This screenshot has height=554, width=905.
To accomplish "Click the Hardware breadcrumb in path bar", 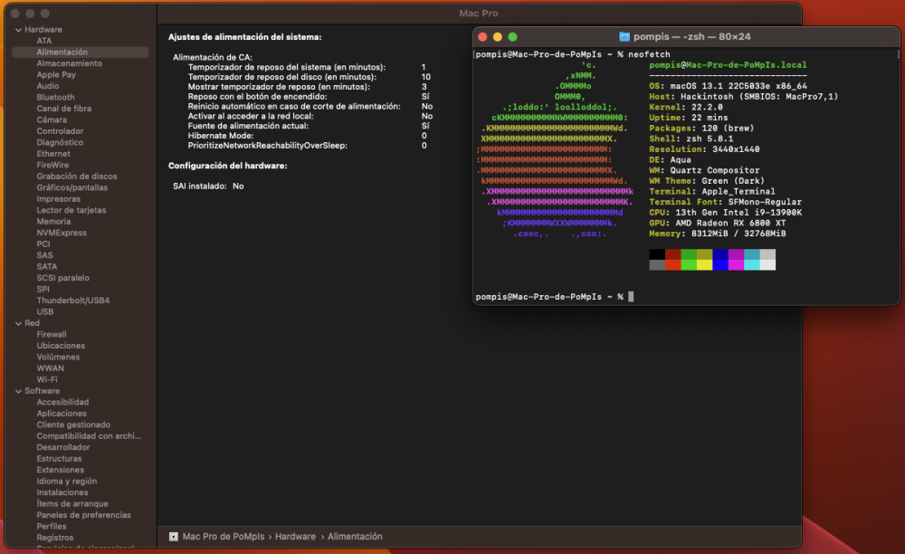I will [x=295, y=536].
